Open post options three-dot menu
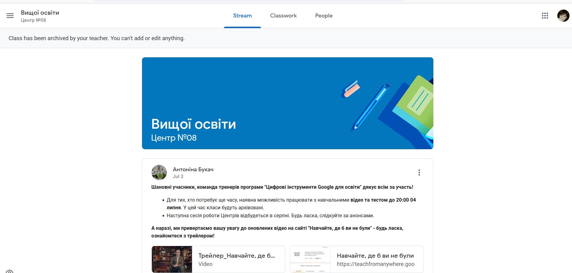 pos(419,173)
